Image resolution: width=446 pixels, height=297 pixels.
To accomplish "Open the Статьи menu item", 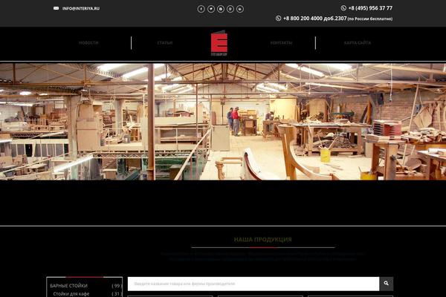I will [x=165, y=43].
